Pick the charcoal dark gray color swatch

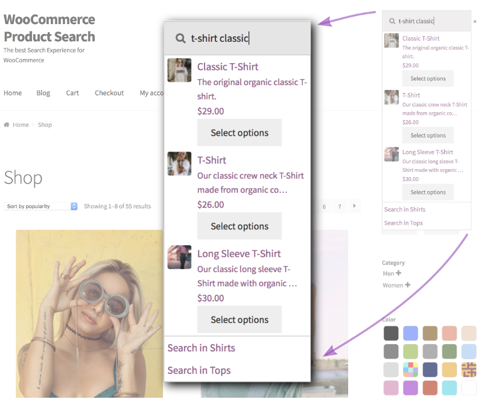click(x=391, y=333)
